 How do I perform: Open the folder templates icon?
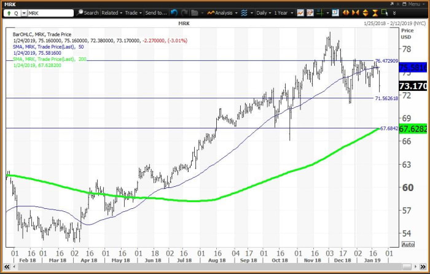(195, 12)
